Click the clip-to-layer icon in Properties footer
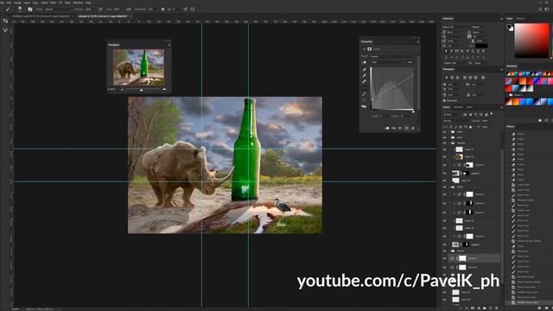The width and height of the screenshot is (553, 311). coord(387,128)
